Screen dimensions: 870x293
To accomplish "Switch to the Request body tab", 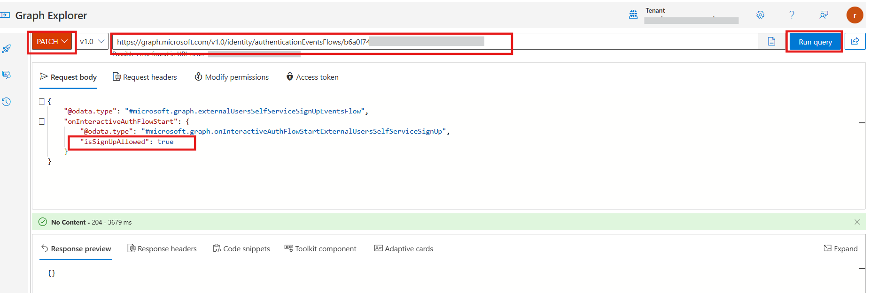I will coord(69,77).
